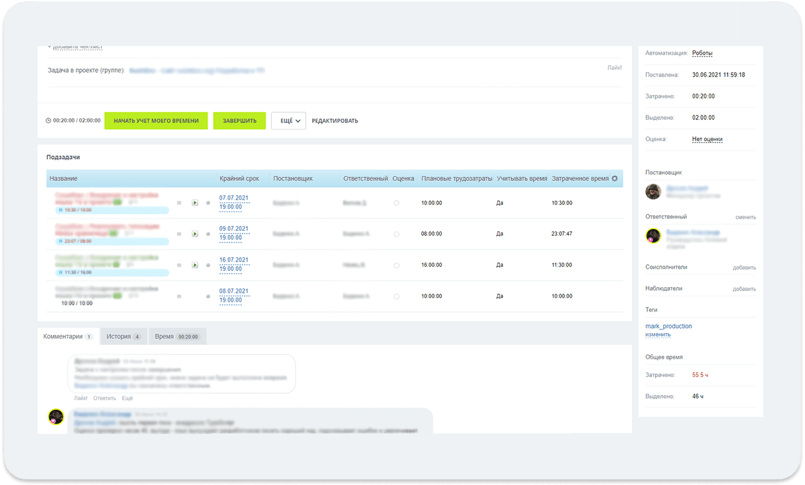Switch to the Время tab

click(x=177, y=336)
